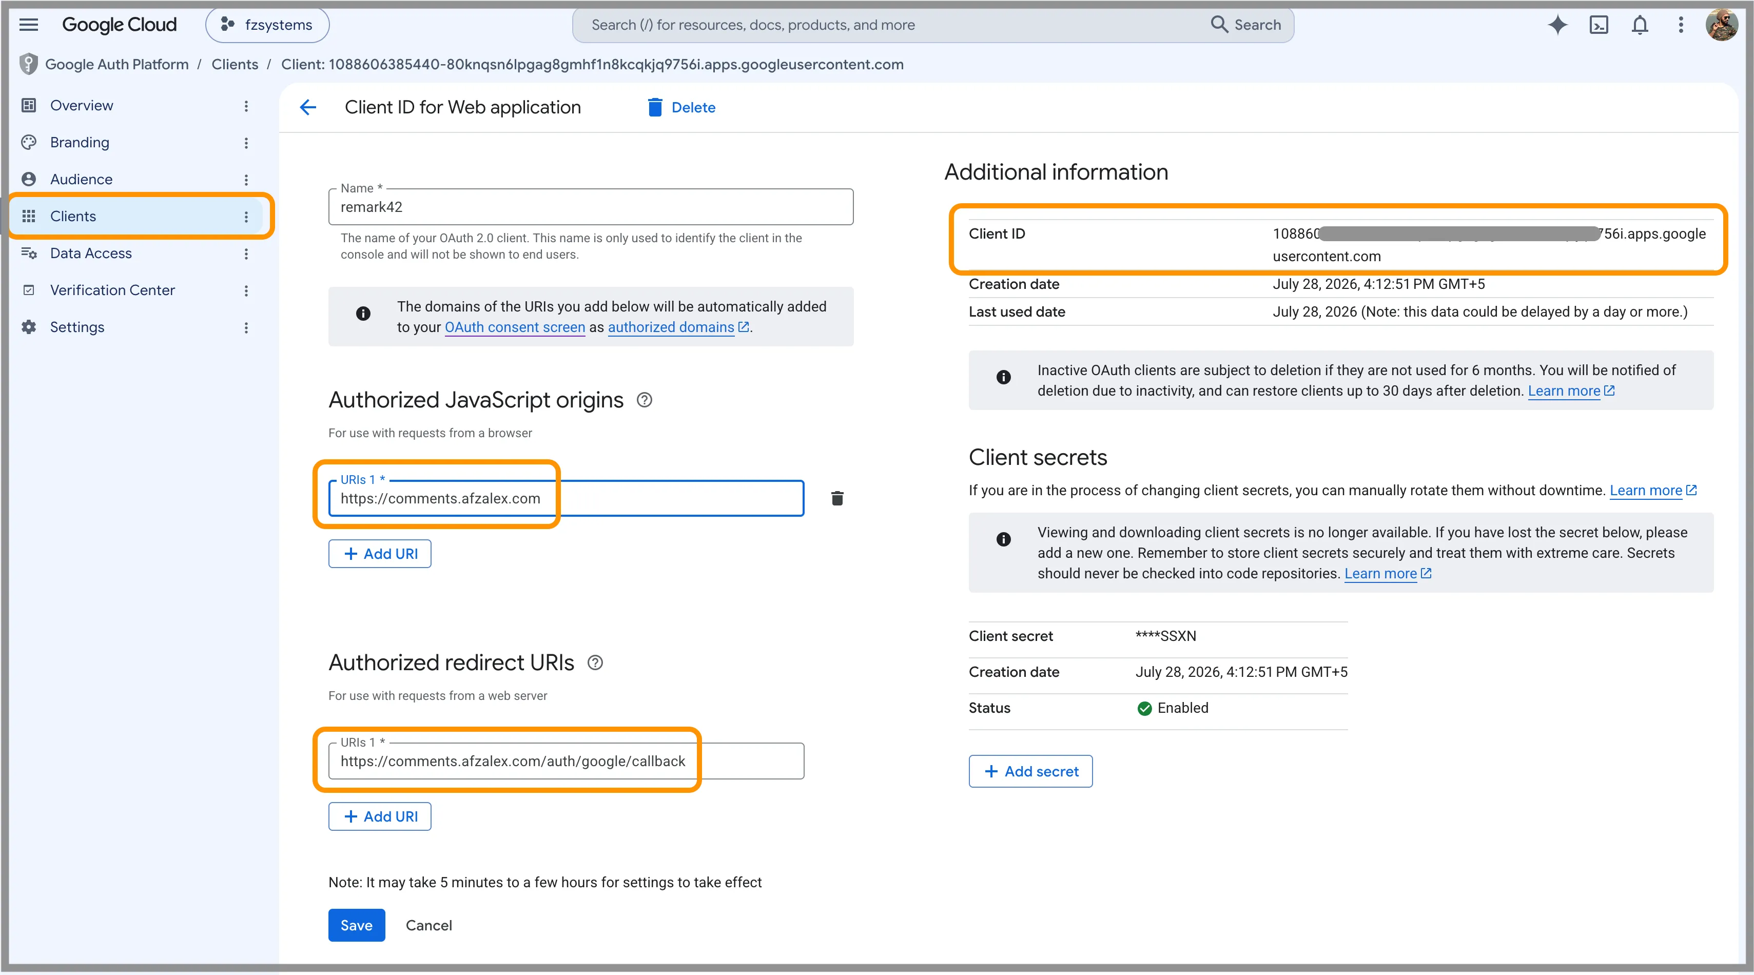Click the Settings gear icon in sidebar

pyautogui.click(x=29, y=327)
